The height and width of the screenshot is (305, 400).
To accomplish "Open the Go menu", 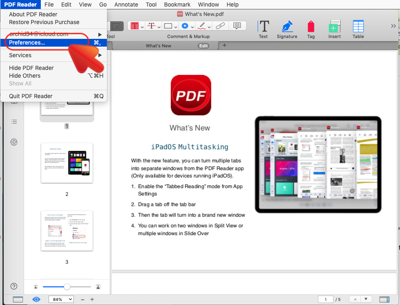I will click(x=103, y=4).
